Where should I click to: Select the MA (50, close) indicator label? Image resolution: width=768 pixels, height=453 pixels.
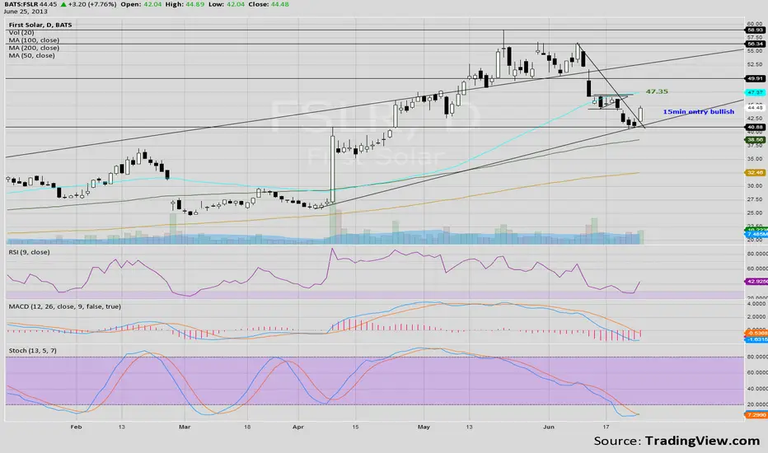[x=32, y=55]
